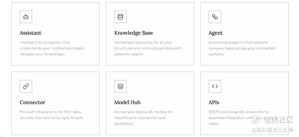Select the Connector card title
This screenshot has height=137, width=299.
click(32, 102)
